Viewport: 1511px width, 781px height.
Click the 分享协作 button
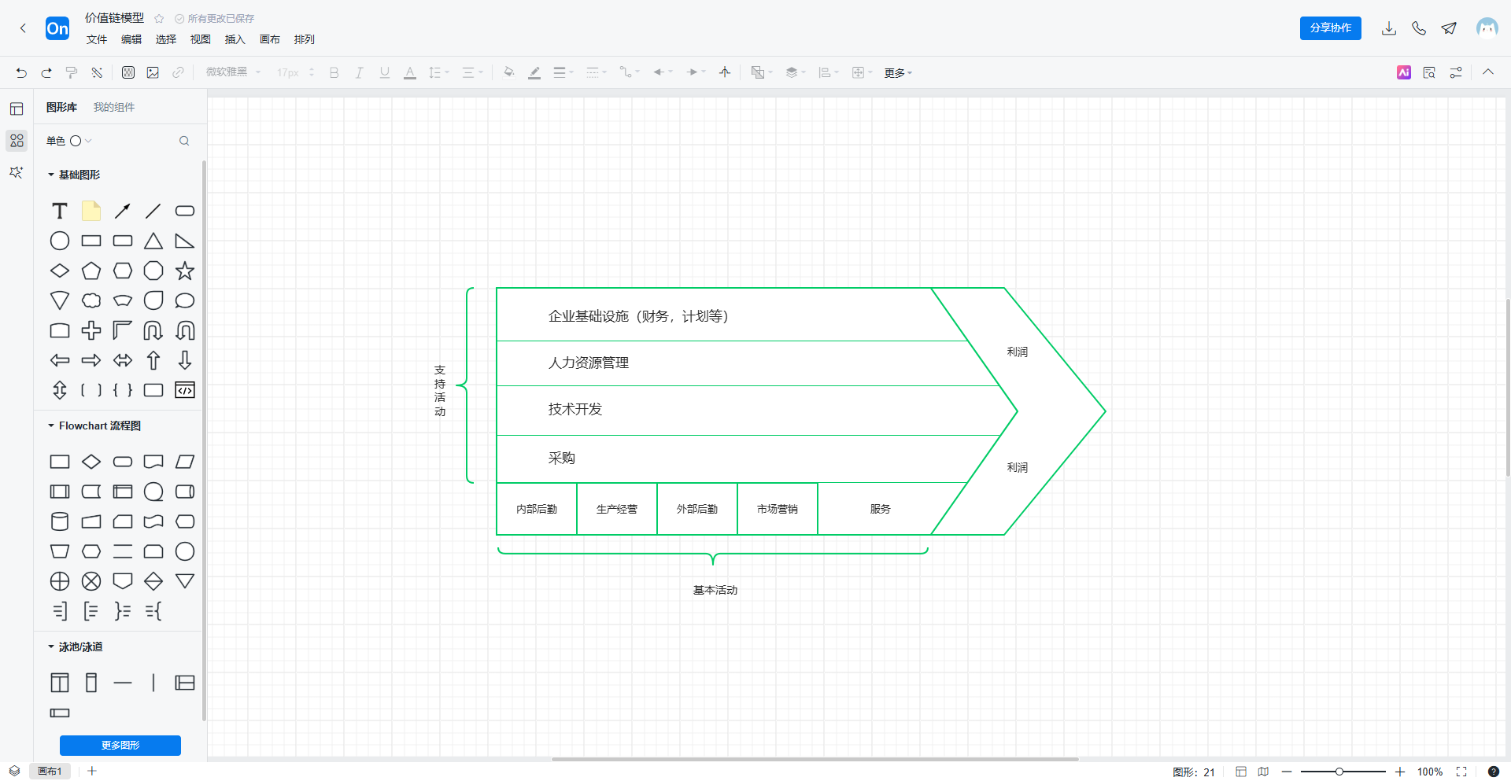point(1330,28)
